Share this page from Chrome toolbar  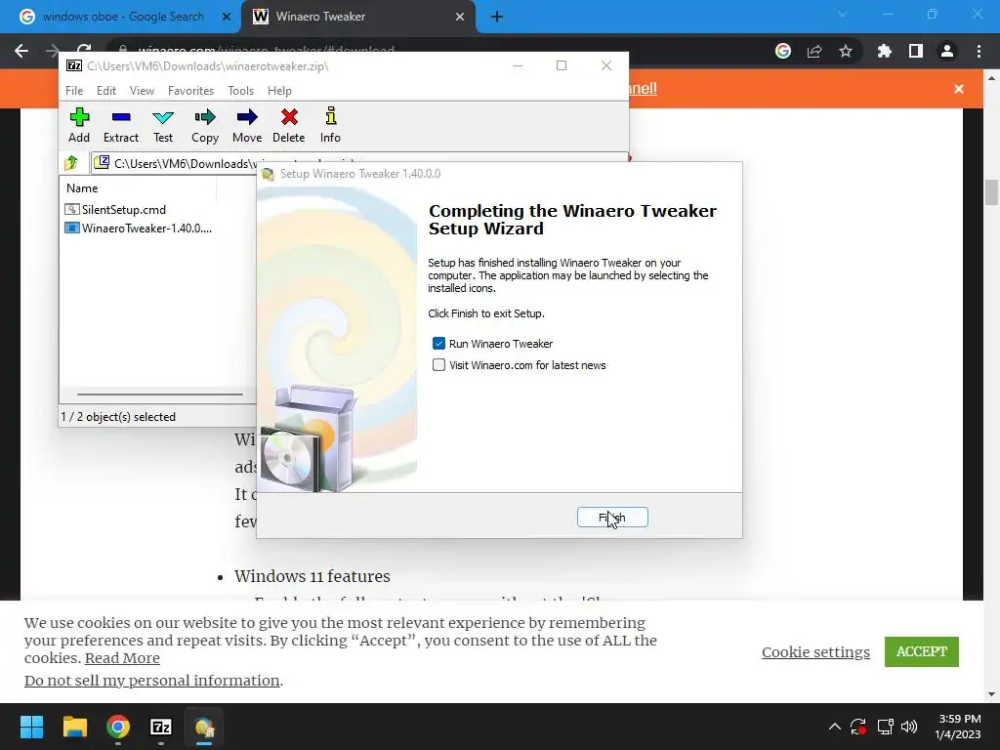click(x=814, y=51)
